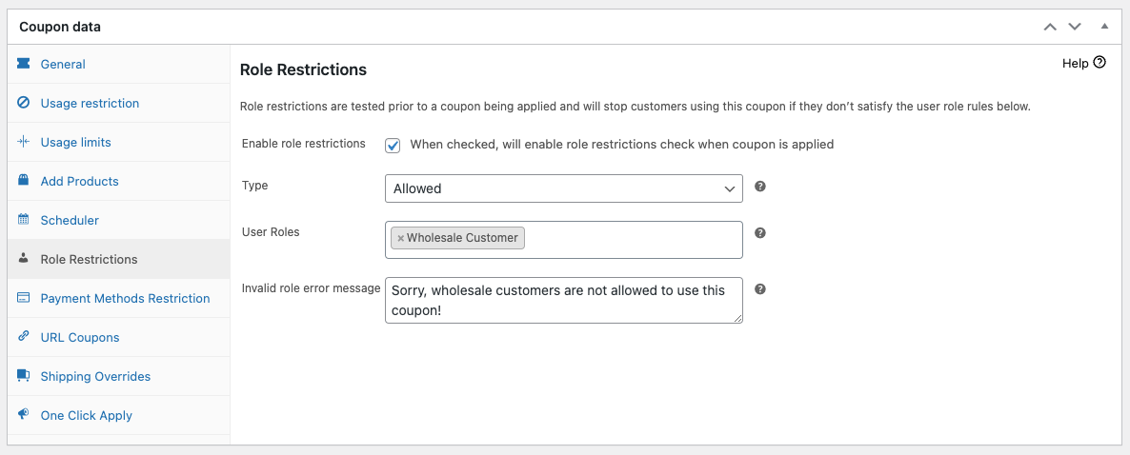Click the Coupon data panel title

click(x=60, y=27)
